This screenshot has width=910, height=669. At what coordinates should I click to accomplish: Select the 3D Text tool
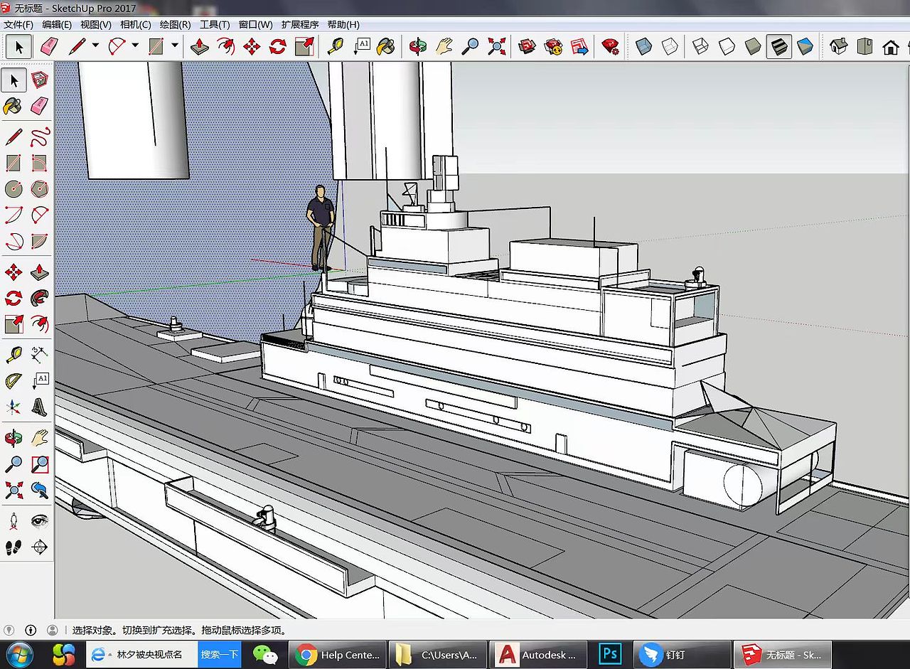40,407
